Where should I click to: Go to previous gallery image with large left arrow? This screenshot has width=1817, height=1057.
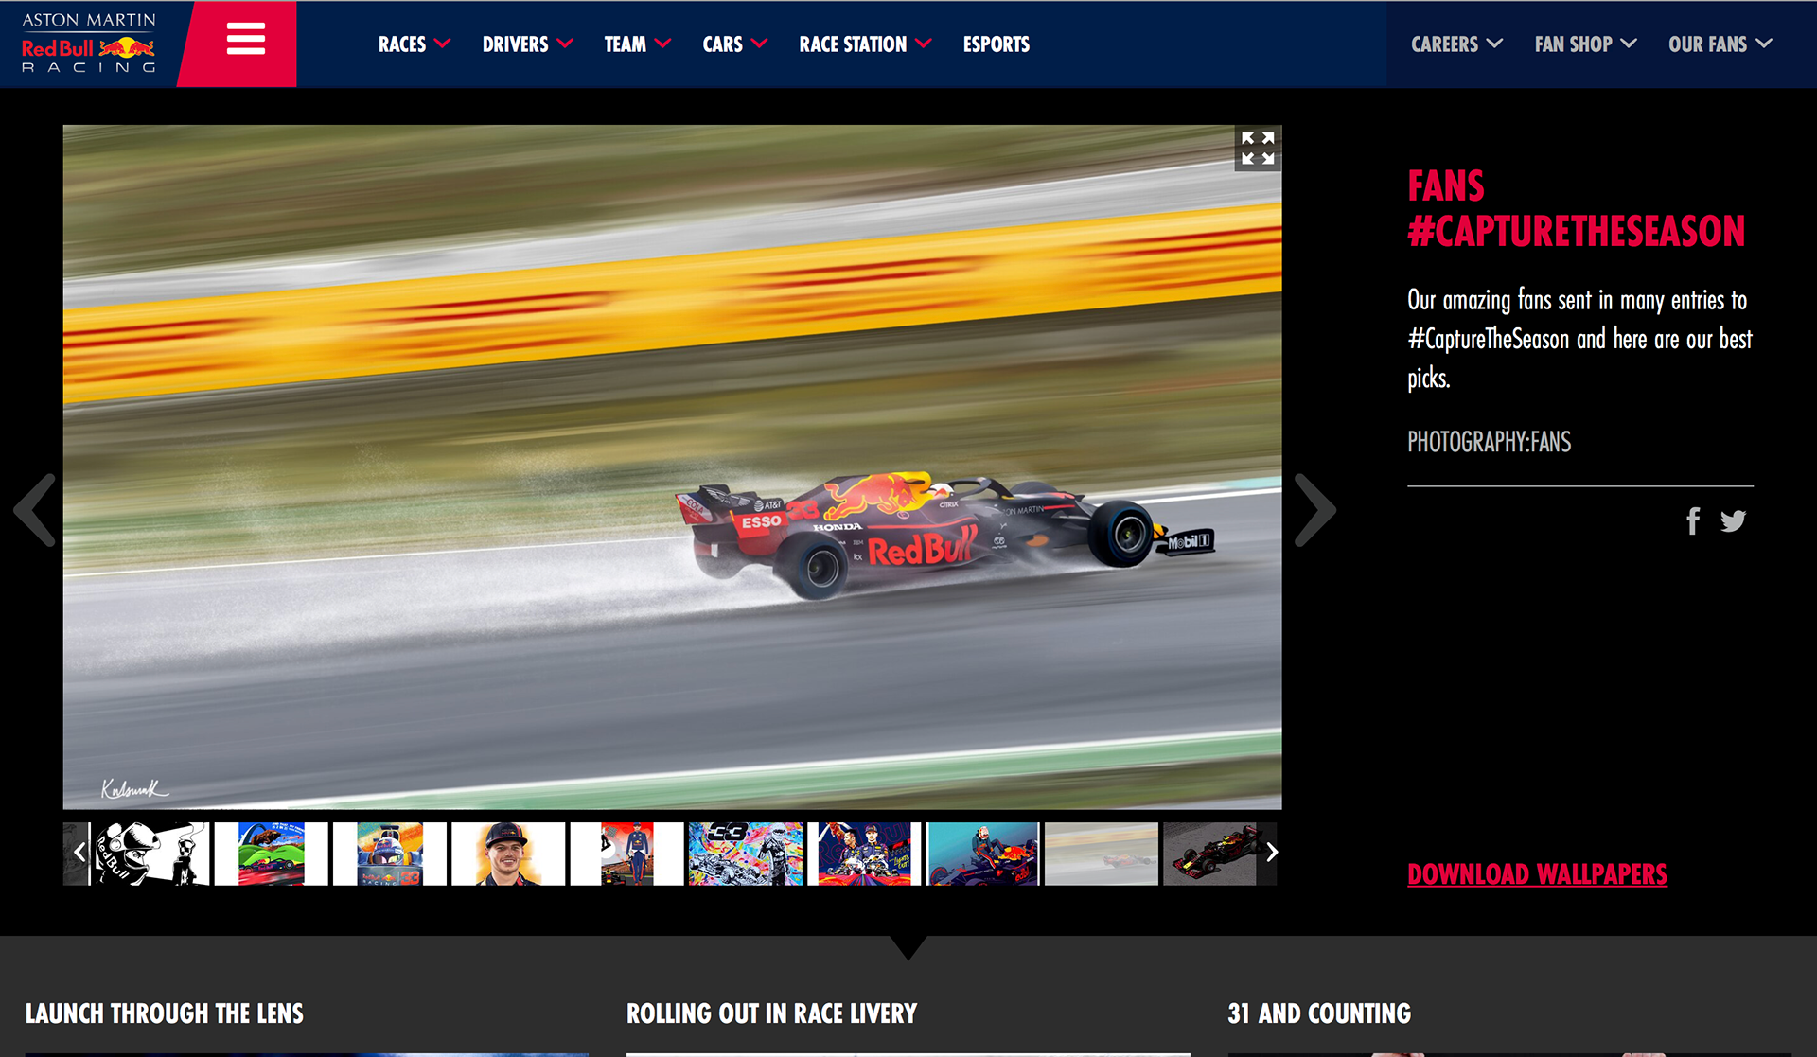click(x=36, y=510)
